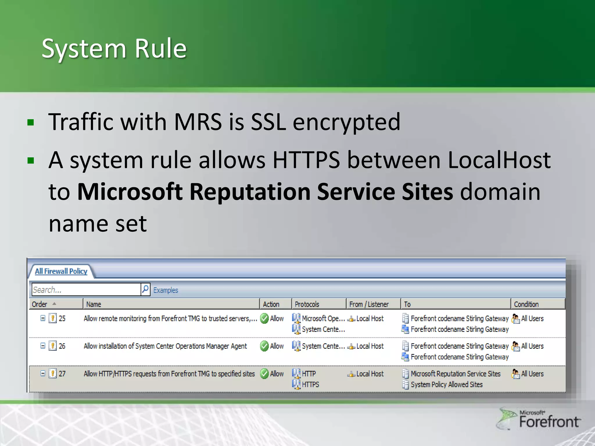Image resolution: width=595 pixels, height=446 pixels.
Task: Click the green Allow checkmark on rule 27
Action: pyautogui.click(x=264, y=374)
